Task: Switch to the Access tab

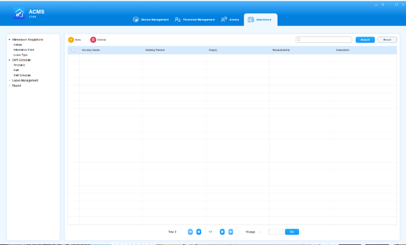Action: point(230,20)
